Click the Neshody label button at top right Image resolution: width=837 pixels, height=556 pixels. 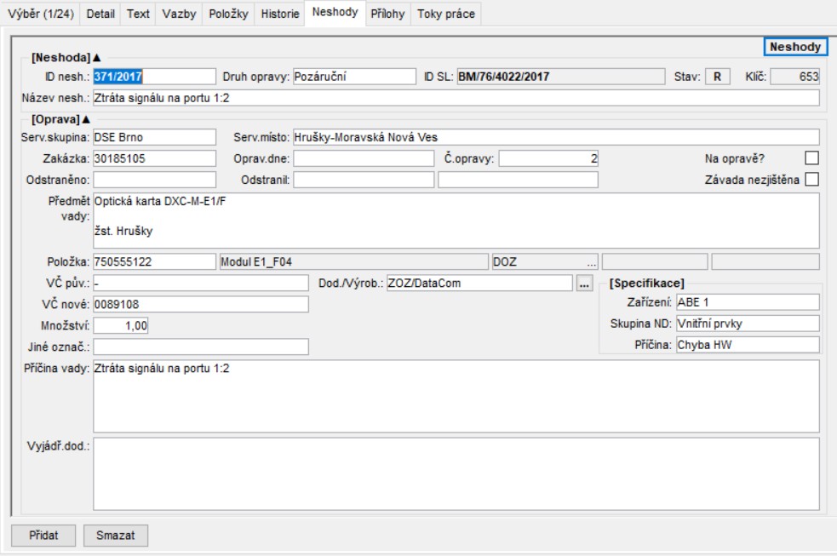pyautogui.click(x=795, y=48)
